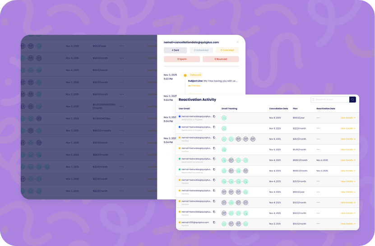Image resolution: width=375 pixels, height=246 pixels.
Task: Click the 'Plan' column header
Action: tap(295, 109)
